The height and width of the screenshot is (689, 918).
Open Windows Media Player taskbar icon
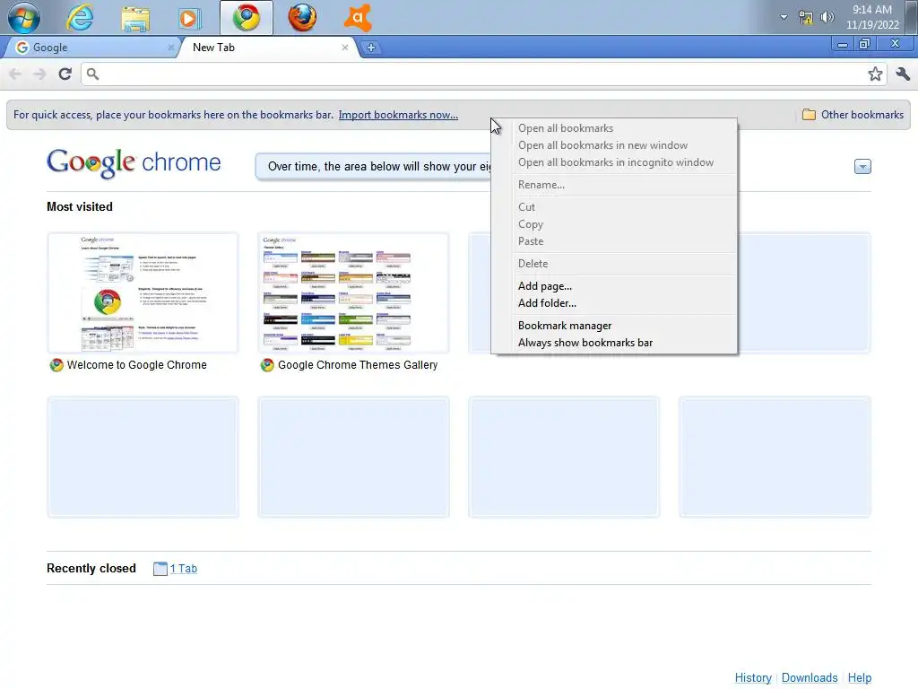[190, 18]
